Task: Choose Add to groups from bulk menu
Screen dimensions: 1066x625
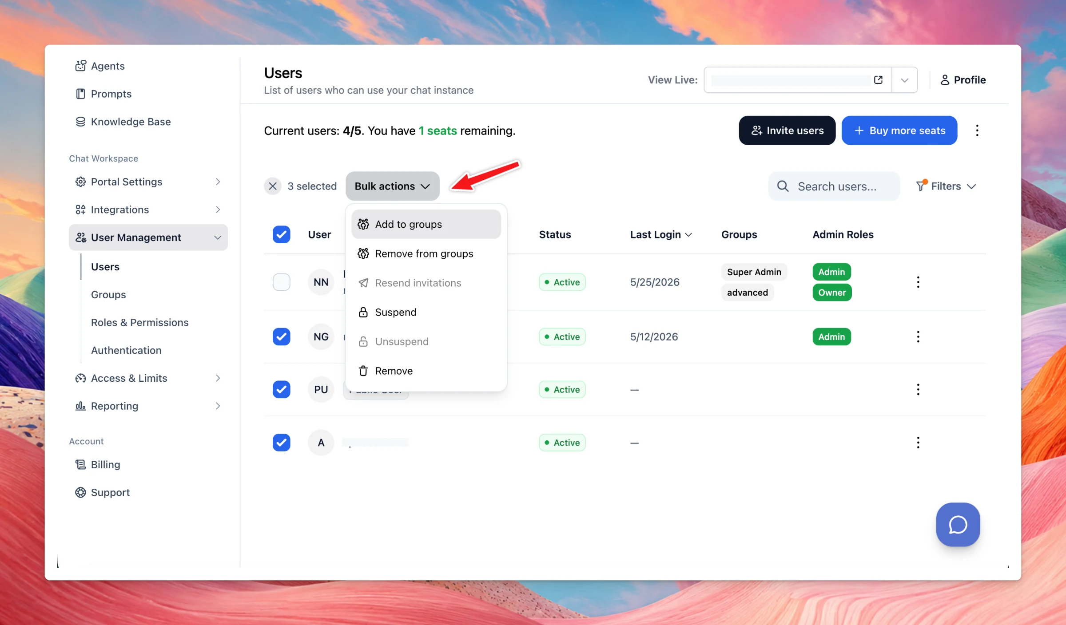Action: (426, 224)
